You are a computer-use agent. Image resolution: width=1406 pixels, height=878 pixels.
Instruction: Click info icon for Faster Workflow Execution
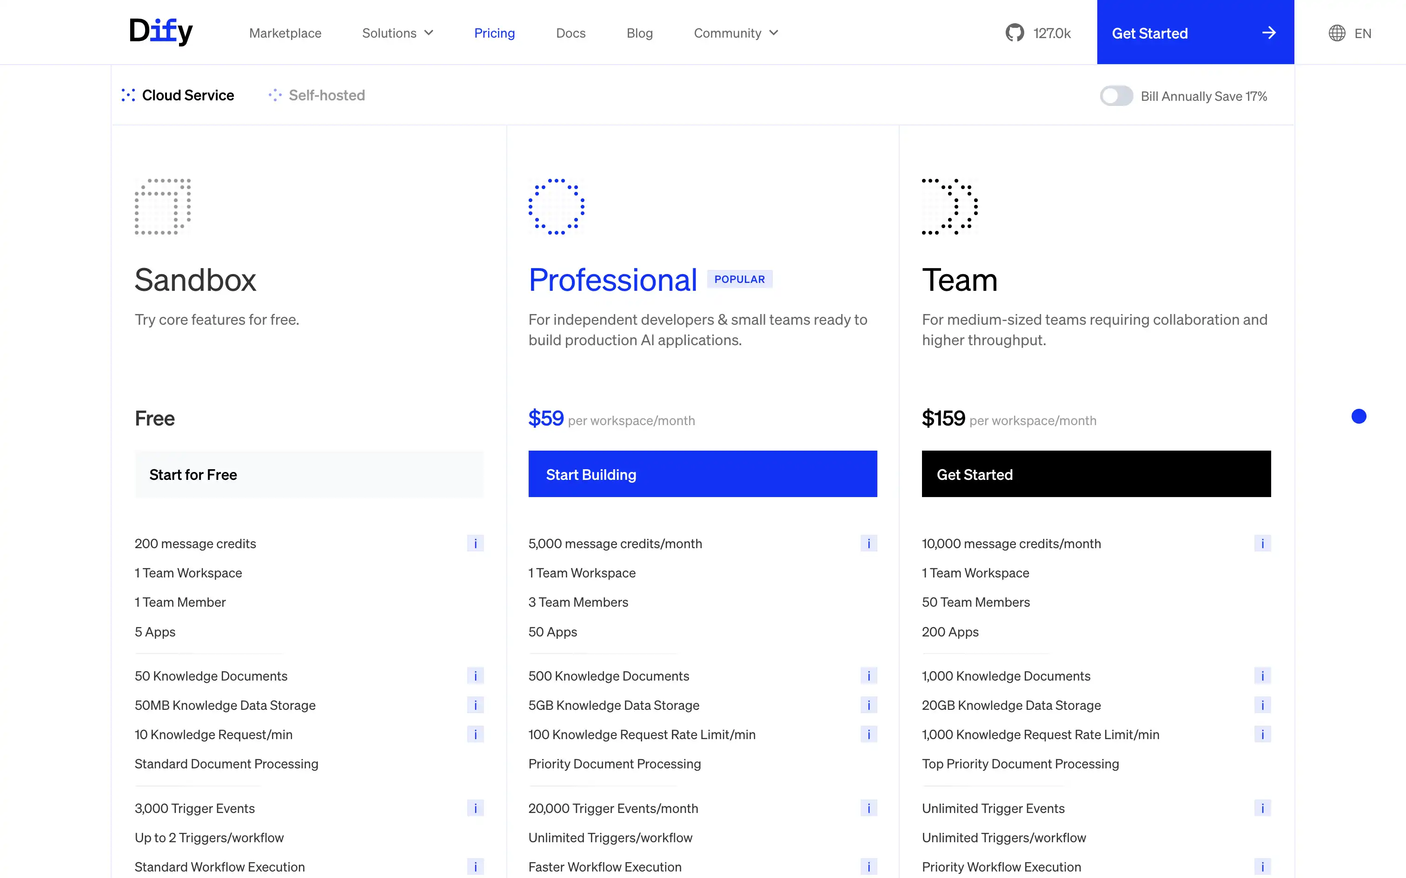pos(868,867)
